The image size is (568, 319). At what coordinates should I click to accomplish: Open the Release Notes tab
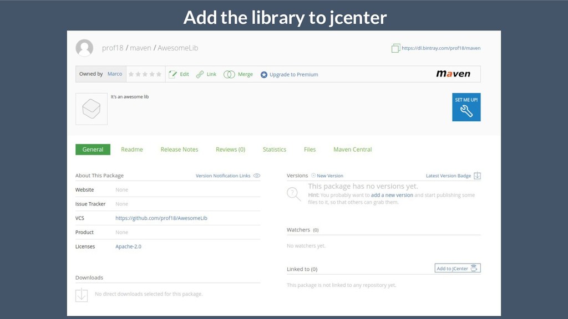(179, 150)
